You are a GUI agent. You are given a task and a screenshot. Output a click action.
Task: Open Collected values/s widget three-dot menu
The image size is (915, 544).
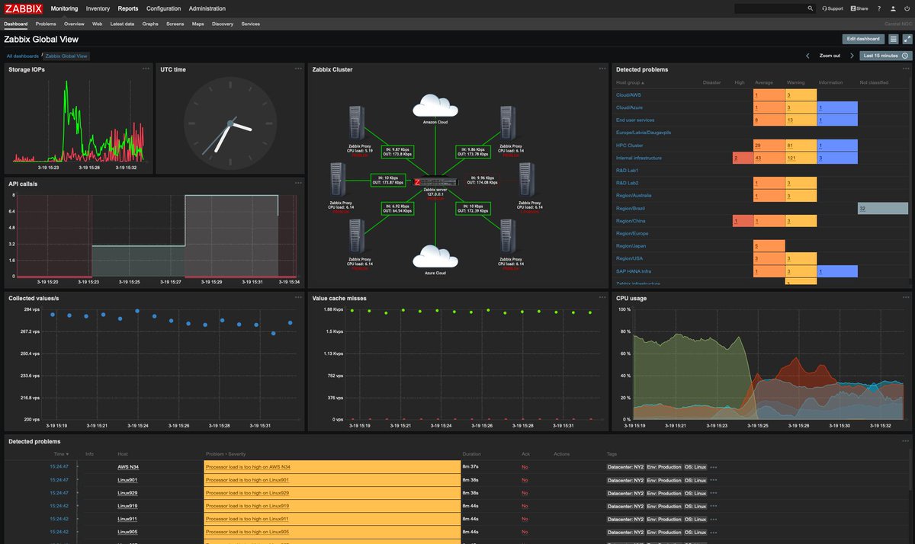[x=298, y=297]
